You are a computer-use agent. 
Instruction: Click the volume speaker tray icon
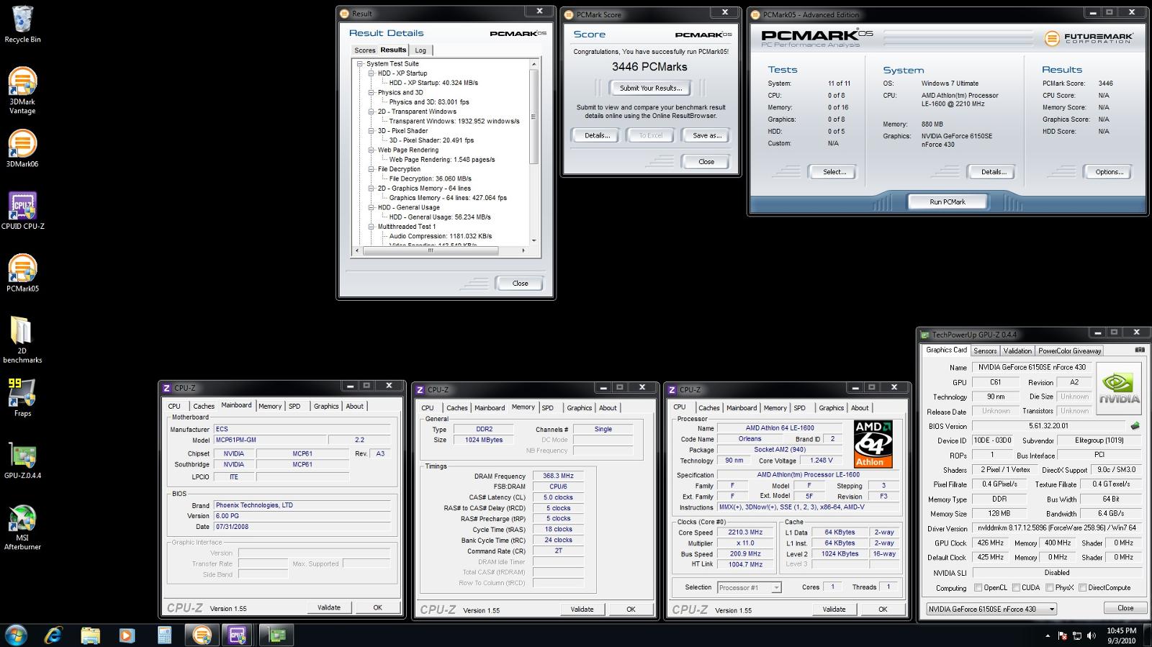(x=1092, y=635)
